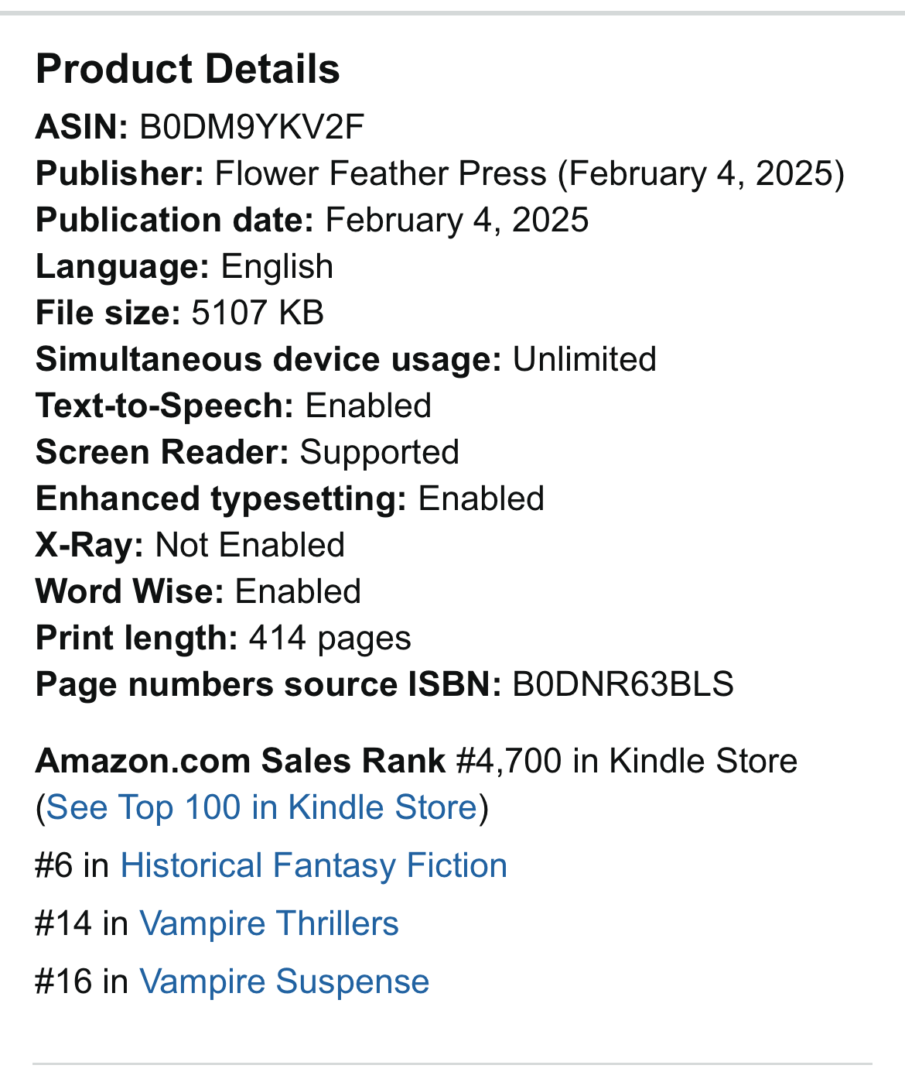Screen dimensions: 905x1072
Task: Click the Amazon.com Sales Rank label
Action: [x=241, y=761]
